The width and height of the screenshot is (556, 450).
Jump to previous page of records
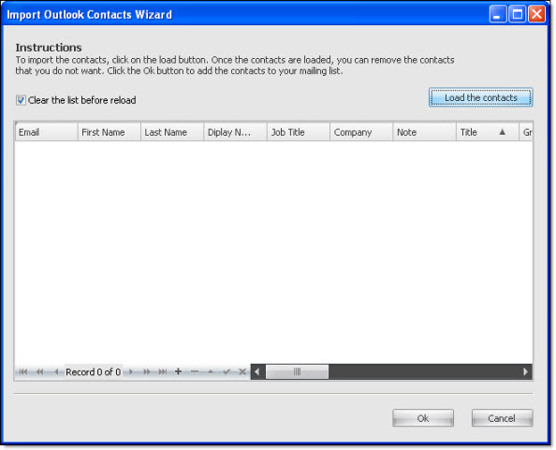click(39, 372)
